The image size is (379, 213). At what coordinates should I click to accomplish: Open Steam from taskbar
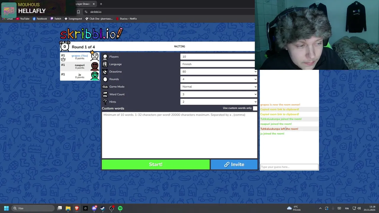point(103,208)
